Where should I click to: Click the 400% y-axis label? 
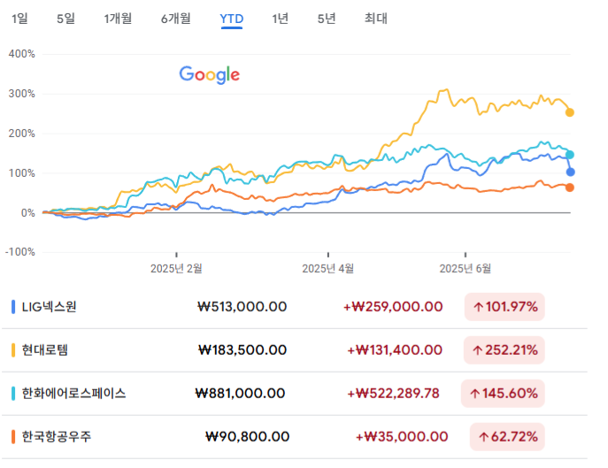point(22,54)
